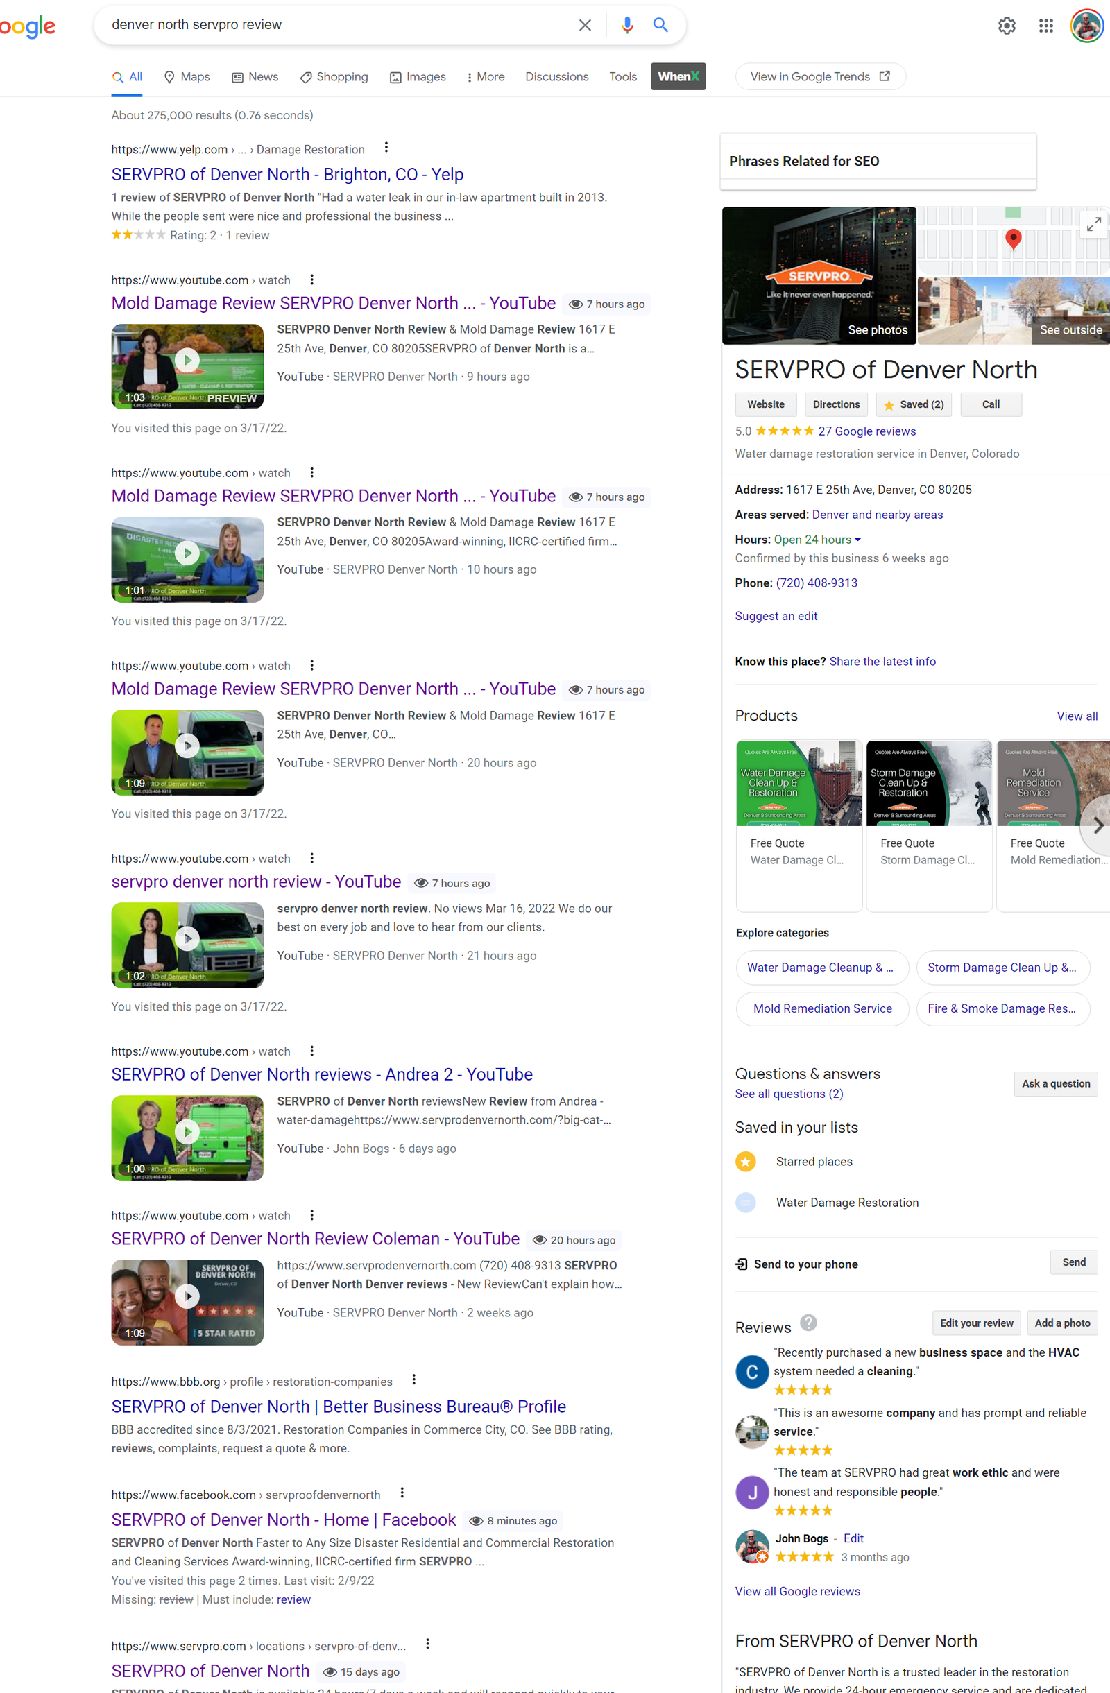The height and width of the screenshot is (1693, 1110).
Task: Click the phone number (720) 408-9313
Action: tap(816, 583)
